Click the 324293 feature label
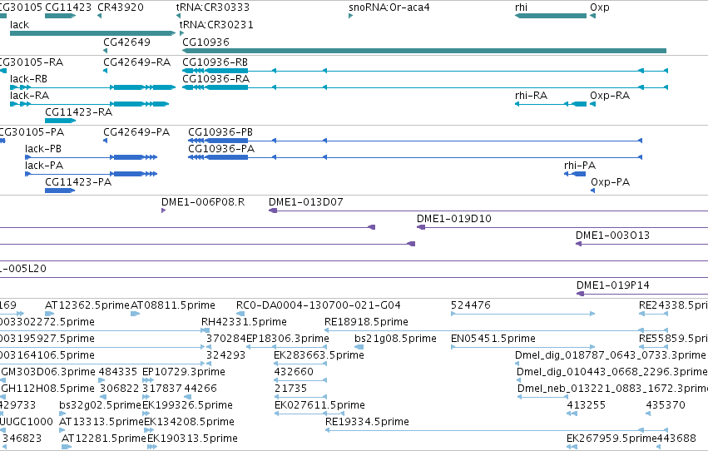708x451 pixels. pos(225,355)
